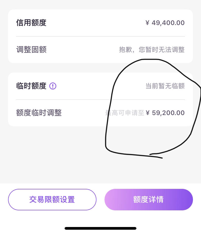Viewport: 201px width, 234px height.
Task: Tap the ¥ 49,400.00 credit amount
Action: (x=165, y=23)
